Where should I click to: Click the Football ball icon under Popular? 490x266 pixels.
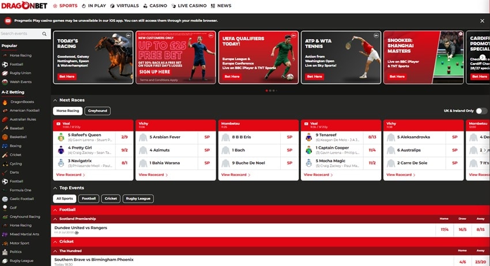pyautogui.click(x=5, y=64)
